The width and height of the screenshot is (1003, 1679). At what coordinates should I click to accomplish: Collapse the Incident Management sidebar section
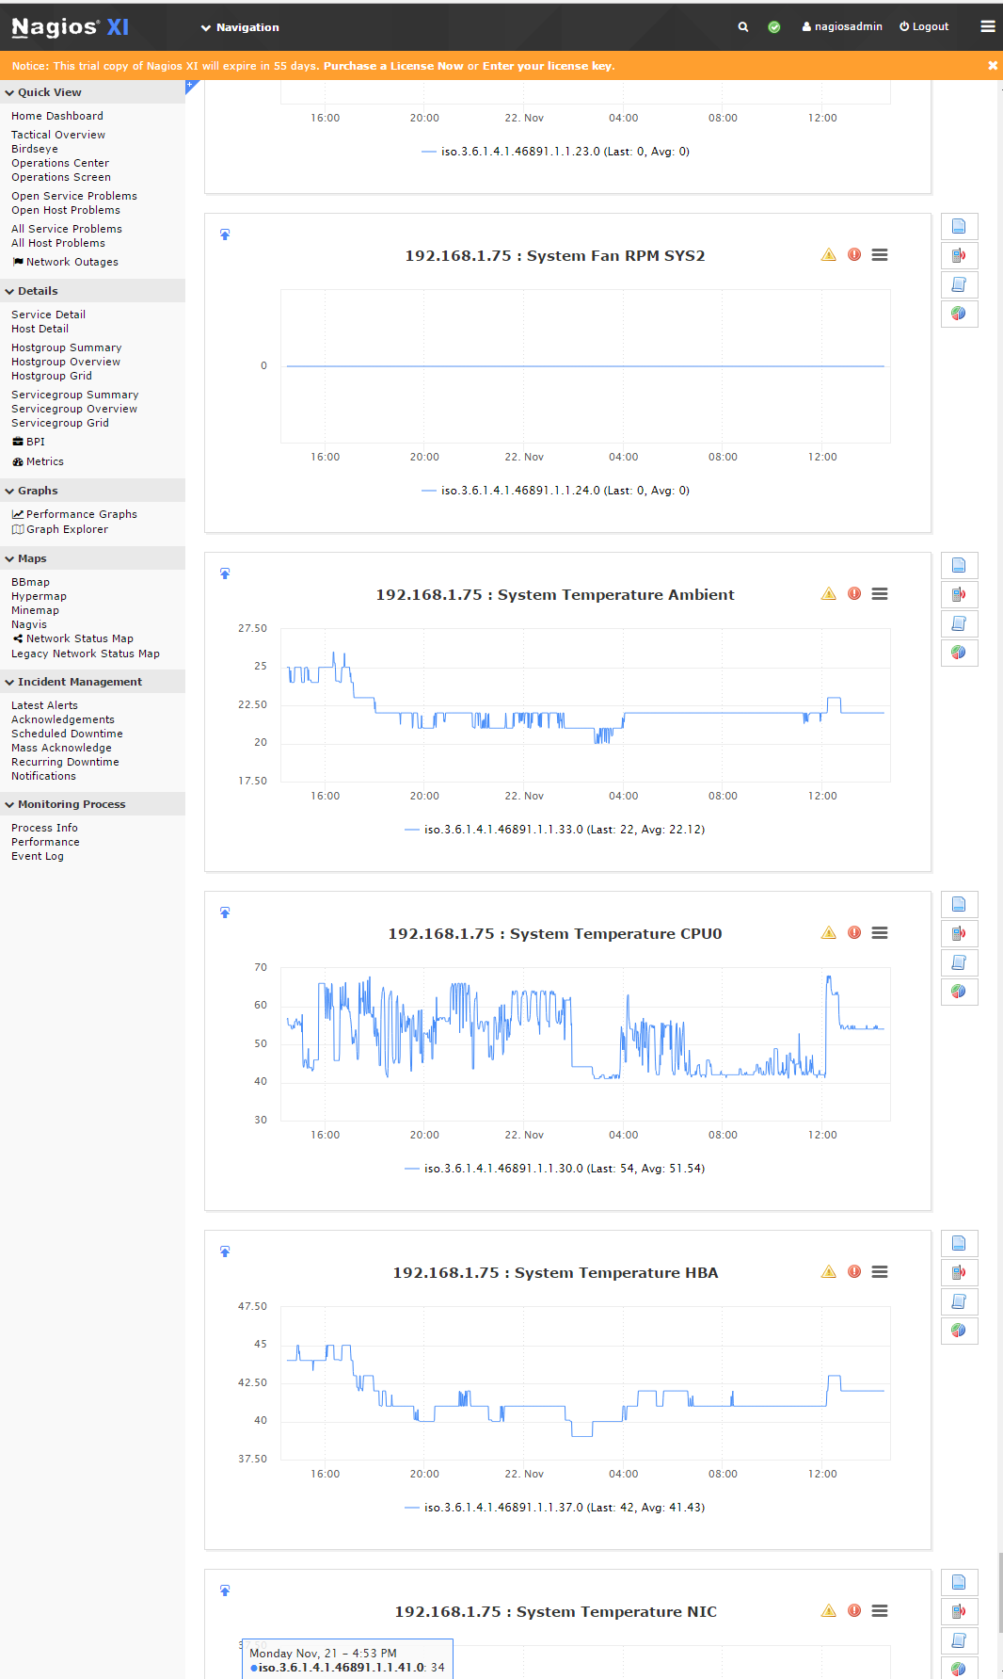(x=92, y=682)
